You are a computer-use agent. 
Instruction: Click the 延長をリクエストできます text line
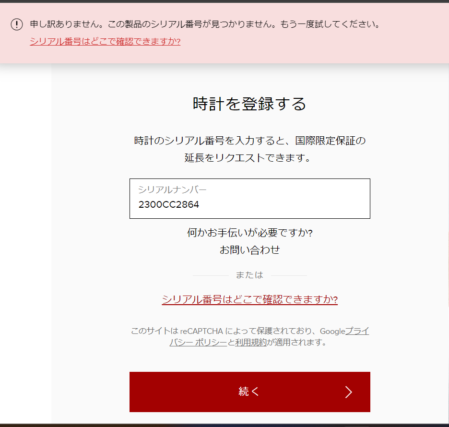248,158
